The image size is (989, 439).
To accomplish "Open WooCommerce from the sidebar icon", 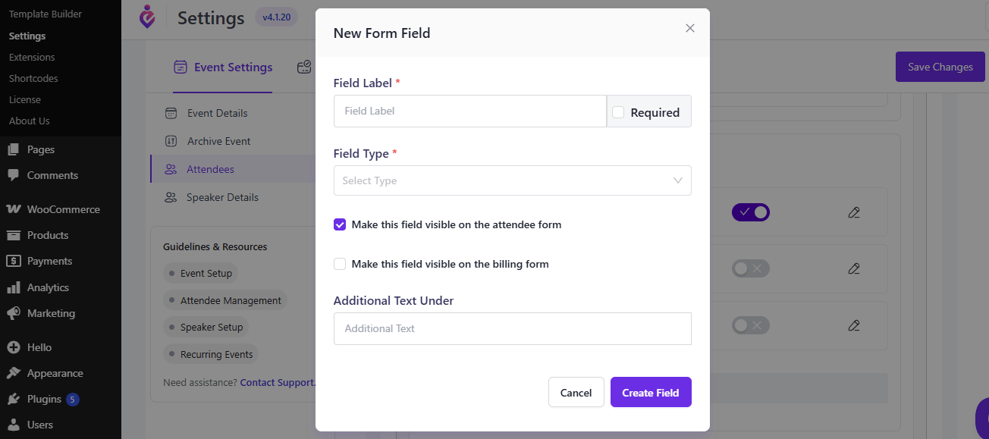I will (13, 209).
